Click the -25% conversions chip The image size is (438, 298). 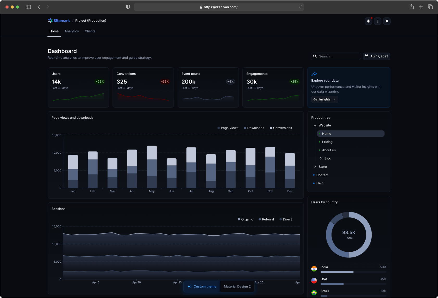coord(165,82)
